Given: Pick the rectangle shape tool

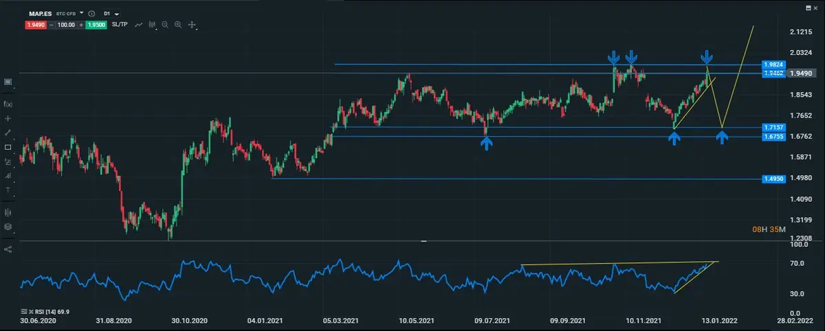Looking at the screenshot, I should [x=8, y=147].
